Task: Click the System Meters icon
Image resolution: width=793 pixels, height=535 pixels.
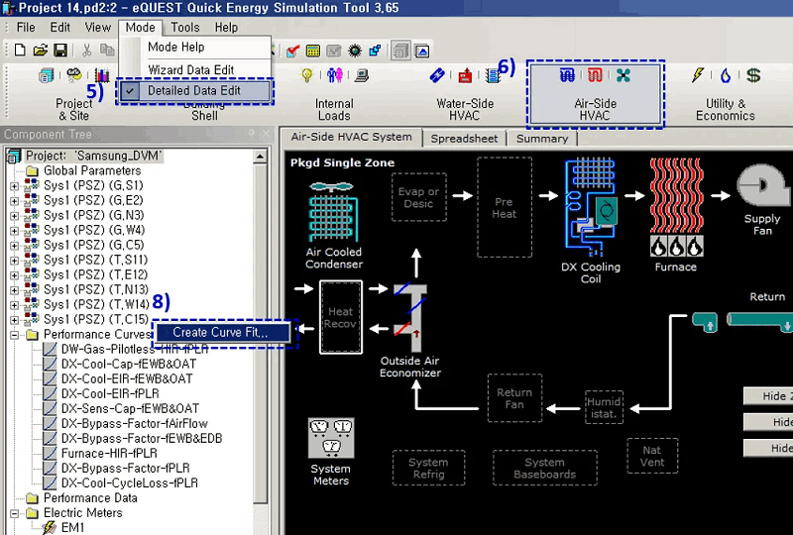Action: click(x=331, y=438)
